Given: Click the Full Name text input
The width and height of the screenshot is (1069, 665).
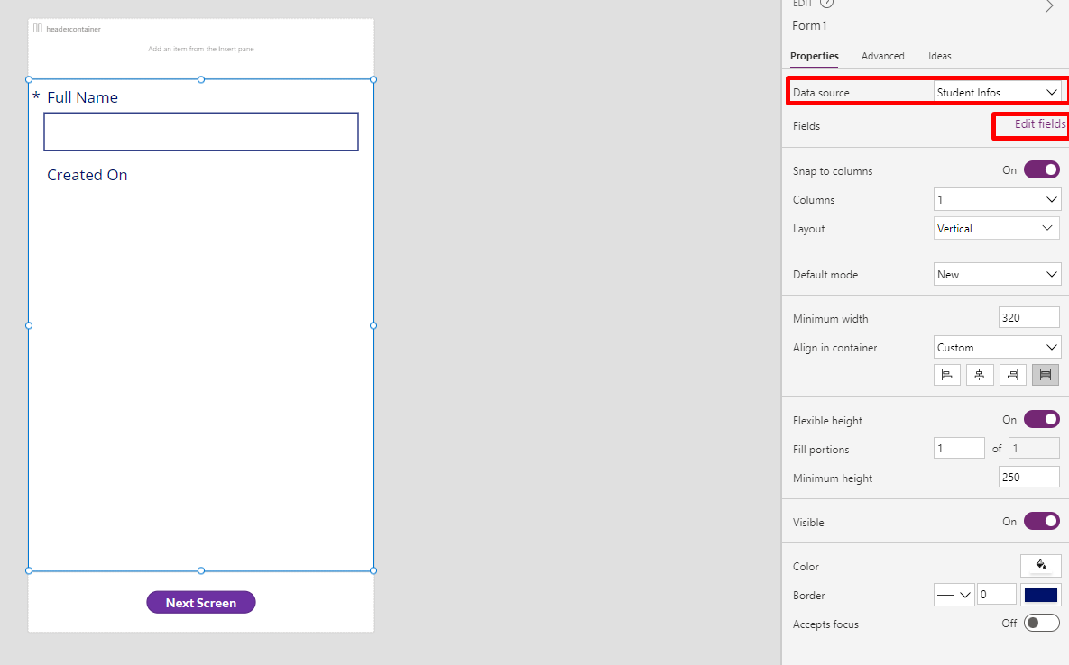Looking at the screenshot, I should (201, 132).
